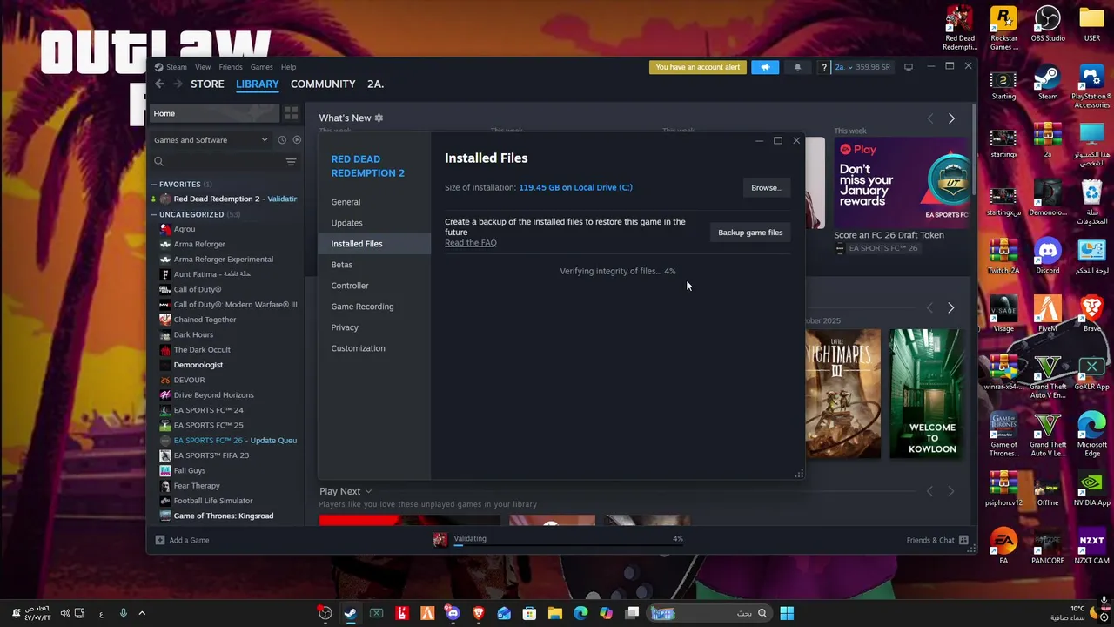Click the library search magnifier icon
1114x627 pixels.
click(x=158, y=161)
